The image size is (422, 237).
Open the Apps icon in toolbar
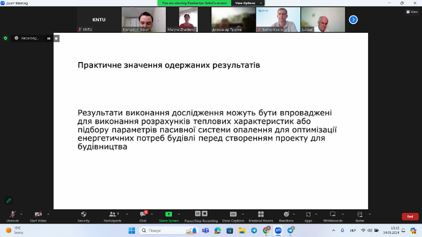[308, 215]
